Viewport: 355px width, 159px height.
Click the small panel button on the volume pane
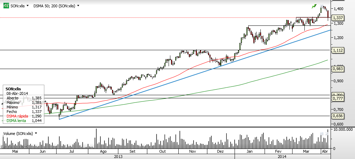tap(321, 134)
